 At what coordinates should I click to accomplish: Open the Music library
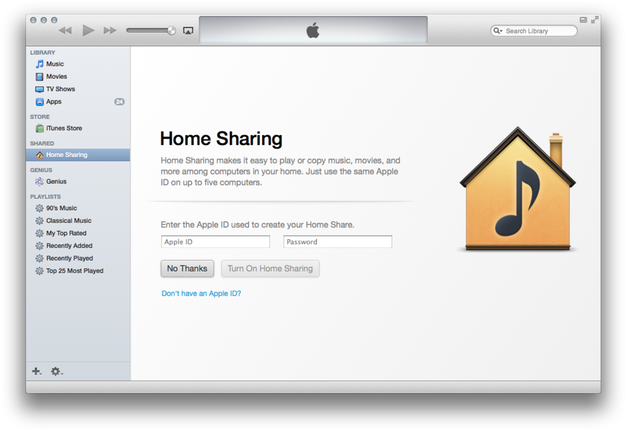coord(78,64)
